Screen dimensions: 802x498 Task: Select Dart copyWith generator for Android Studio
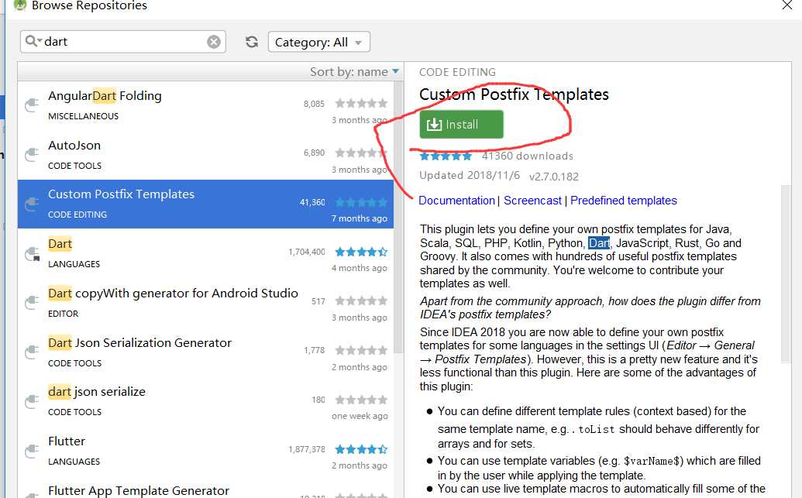click(x=205, y=303)
